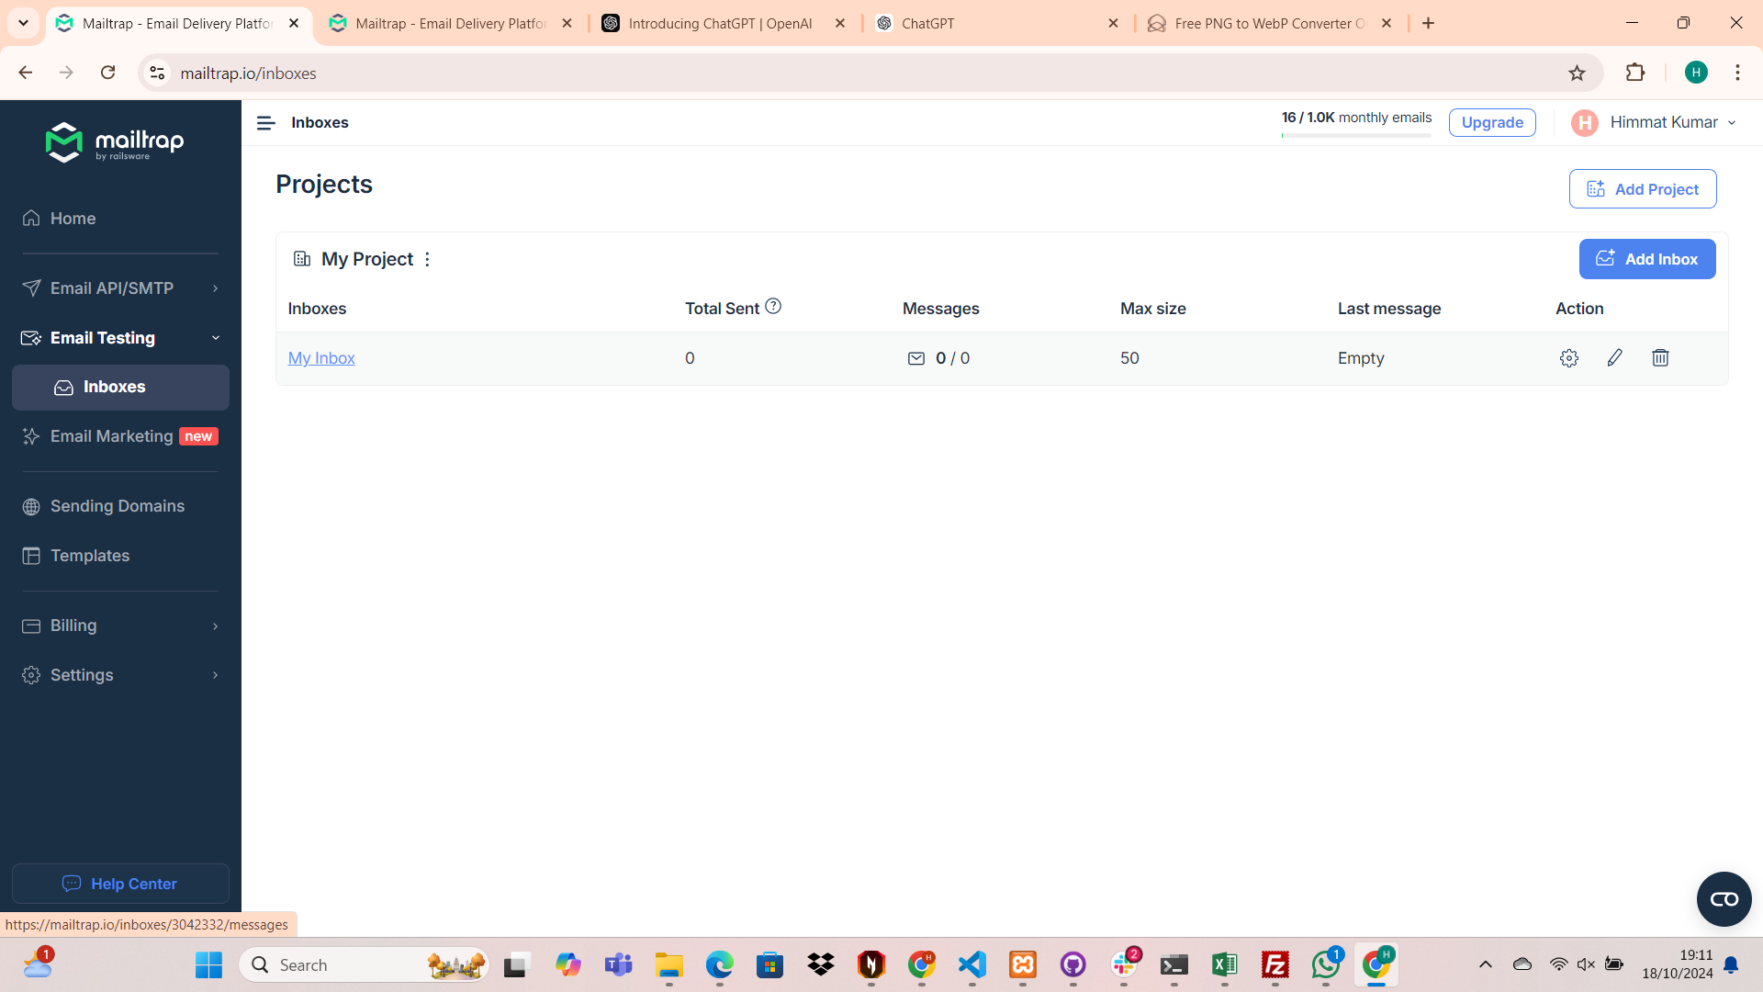
Task: Click the Max size value 50
Action: (x=1129, y=358)
